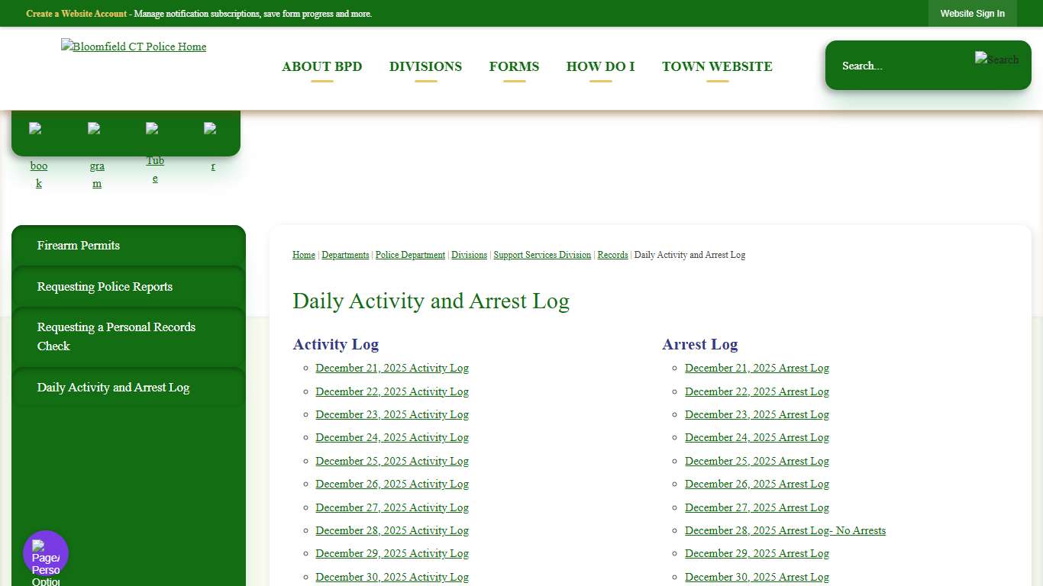The height and width of the screenshot is (586, 1043).
Task: Select Requesting Police Reports sidebar item
Action: [105, 287]
